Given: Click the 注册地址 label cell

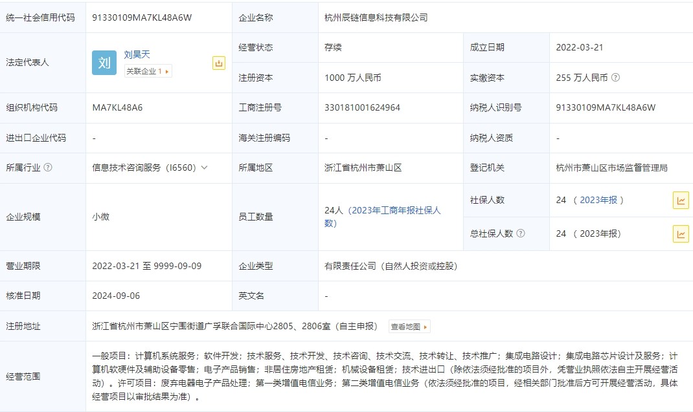Looking at the screenshot, I should click(x=43, y=327).
